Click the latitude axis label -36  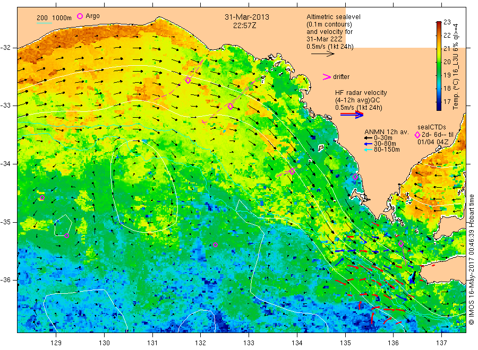tap(5, 280)
